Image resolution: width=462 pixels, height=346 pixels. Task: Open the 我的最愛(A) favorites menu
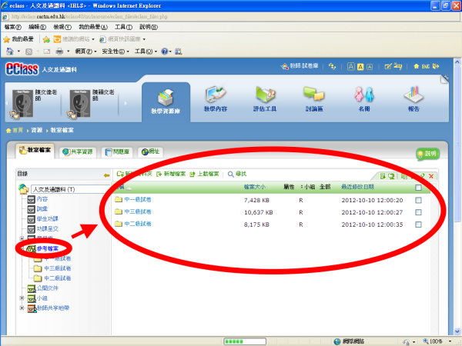pyautogui.click(x=93, y=27)
